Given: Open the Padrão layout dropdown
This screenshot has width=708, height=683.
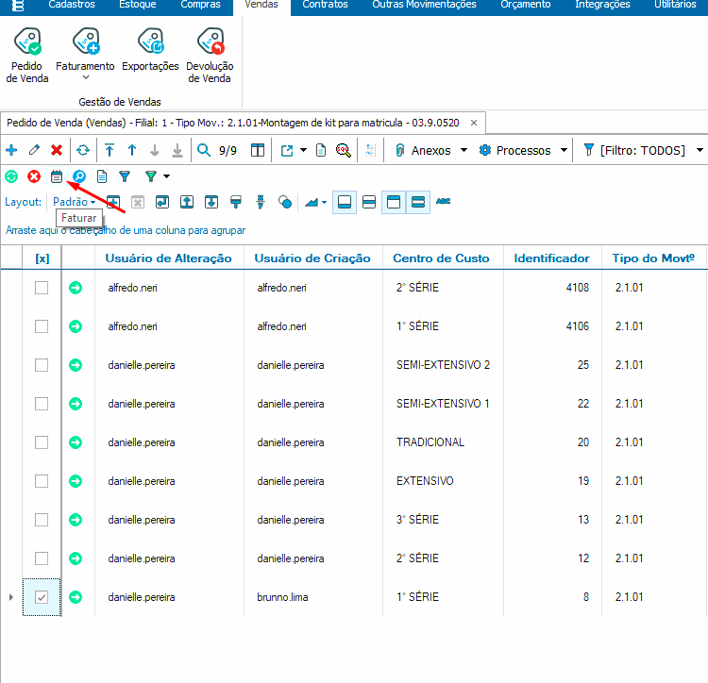Looking at the screenshot, I should pos(75,202).
